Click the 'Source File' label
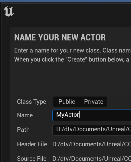 [32, 159]
